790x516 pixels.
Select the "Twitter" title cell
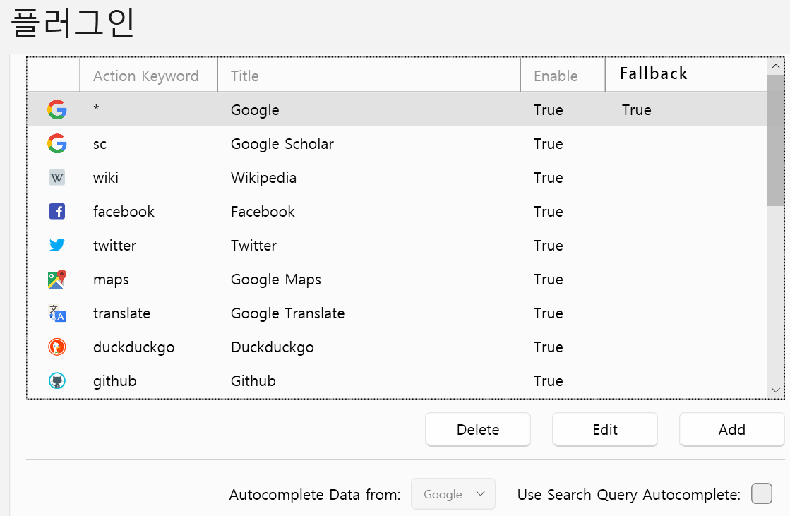tap(253, 246)
